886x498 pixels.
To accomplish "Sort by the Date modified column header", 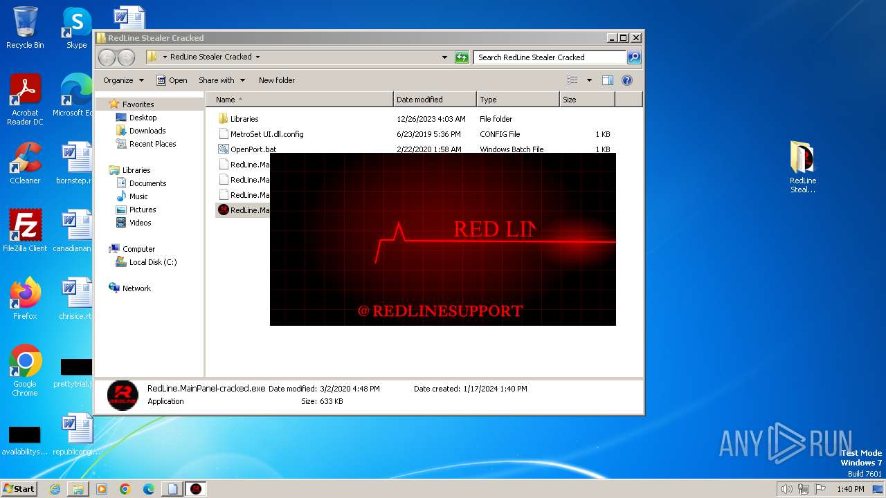I will (435, 100).
